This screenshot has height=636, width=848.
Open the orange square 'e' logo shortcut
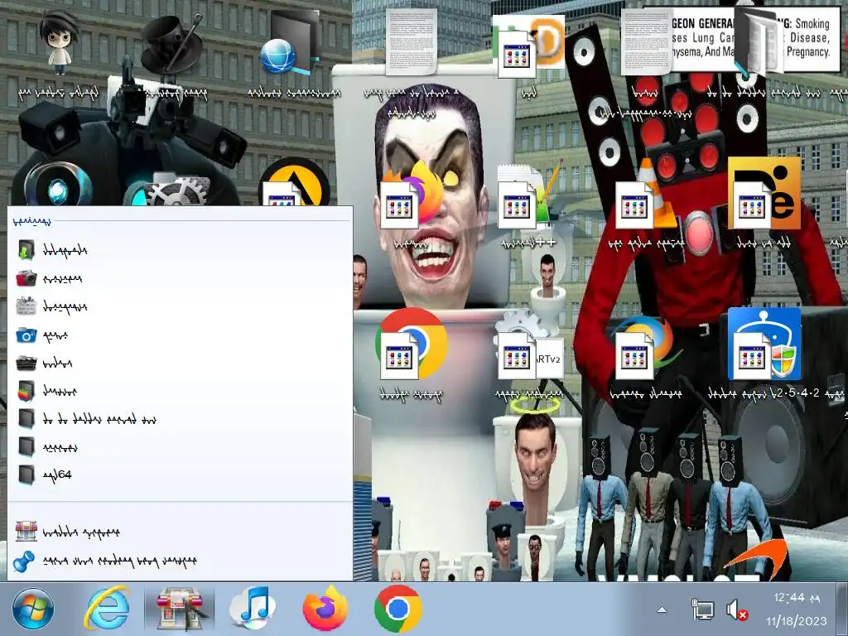(x=764, y=194)
